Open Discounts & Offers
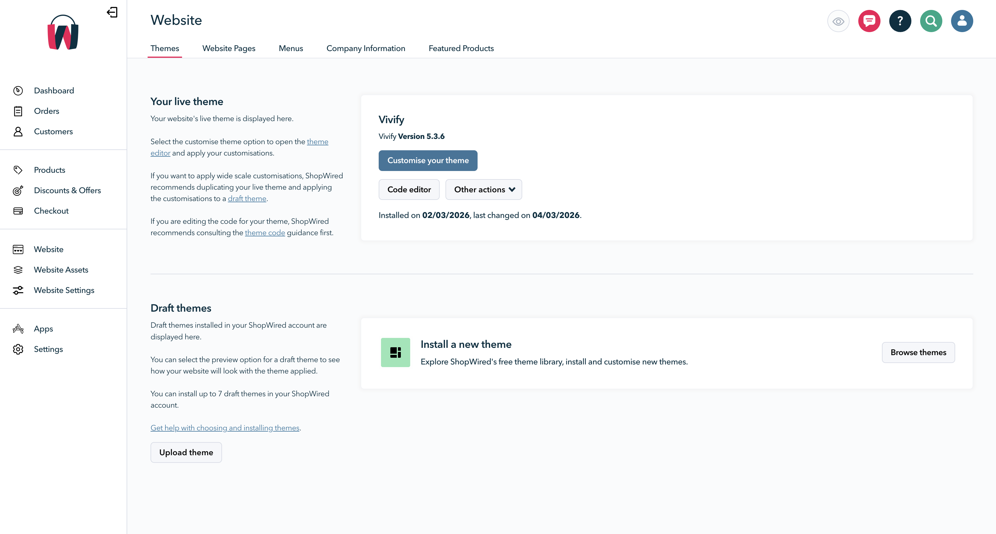 coord(67,190)
